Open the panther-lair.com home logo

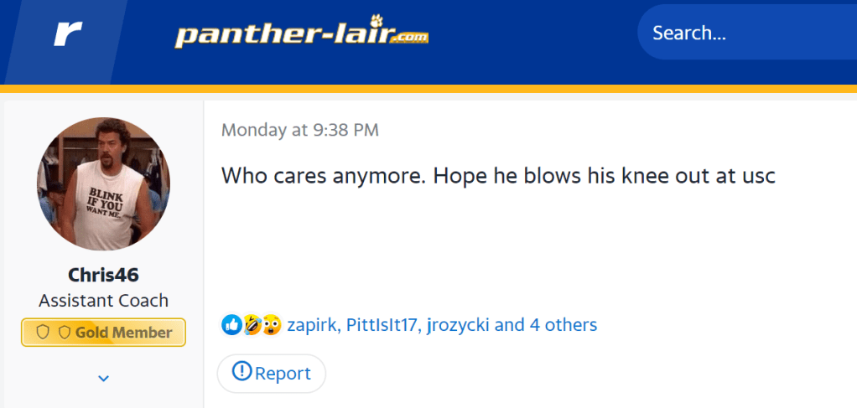click(x=302, y=34)
